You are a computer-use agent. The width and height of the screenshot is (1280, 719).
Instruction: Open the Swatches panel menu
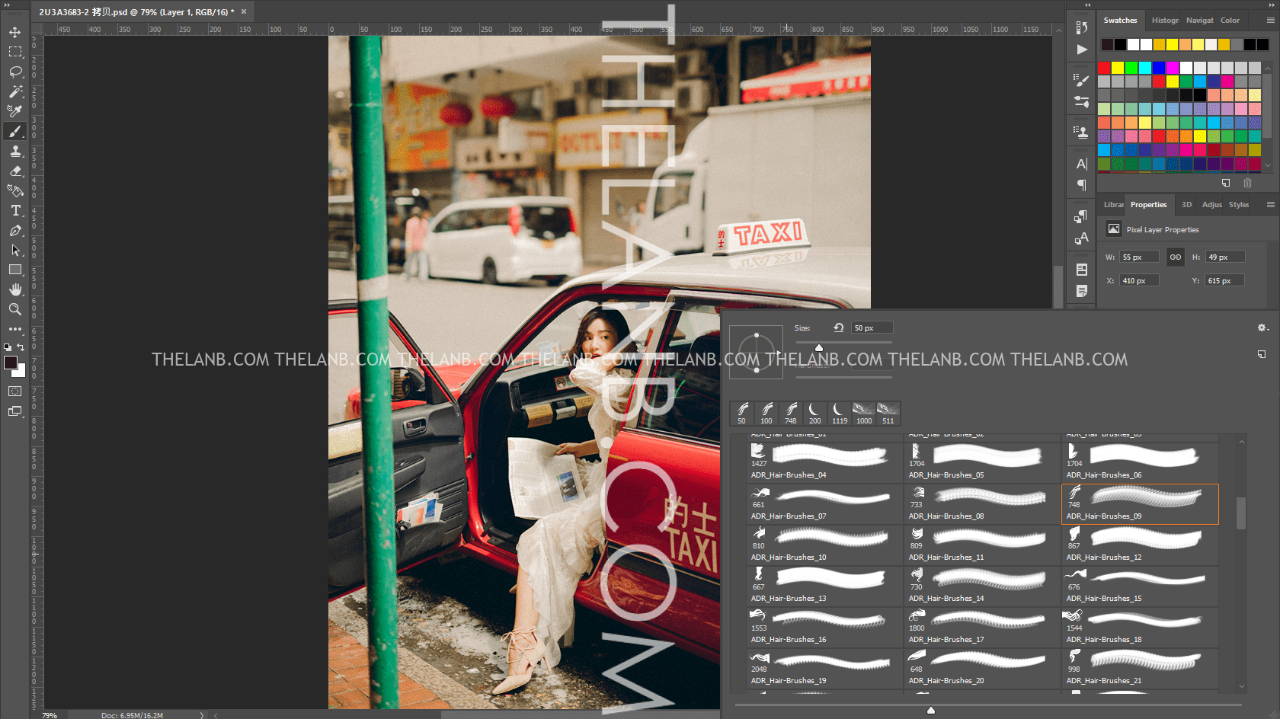[x=1269, y=21]
